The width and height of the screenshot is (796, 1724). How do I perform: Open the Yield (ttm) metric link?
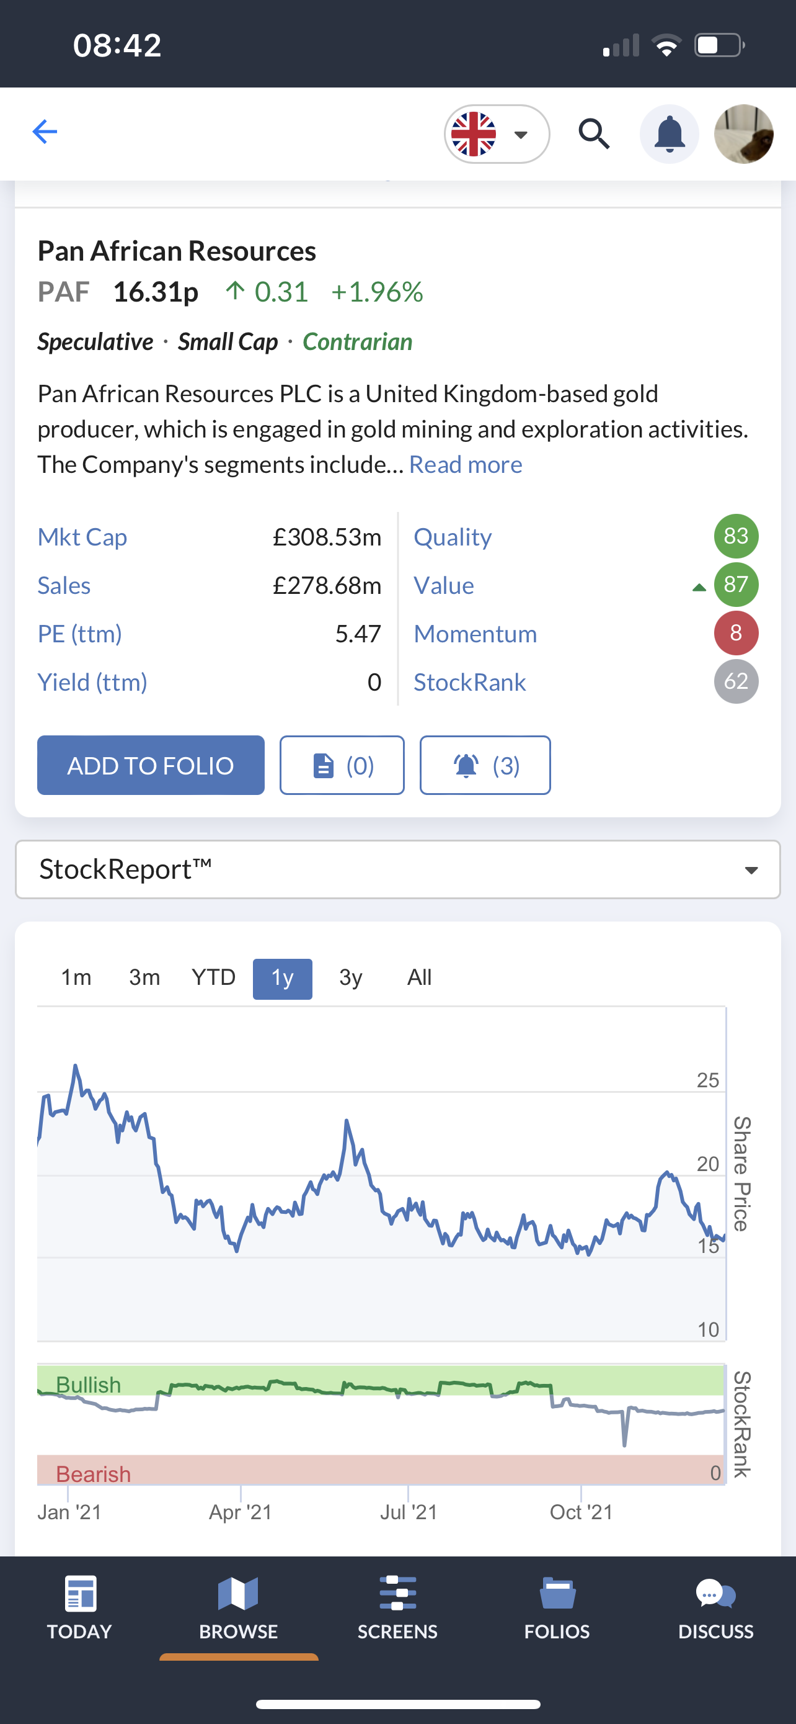point(92,682)
